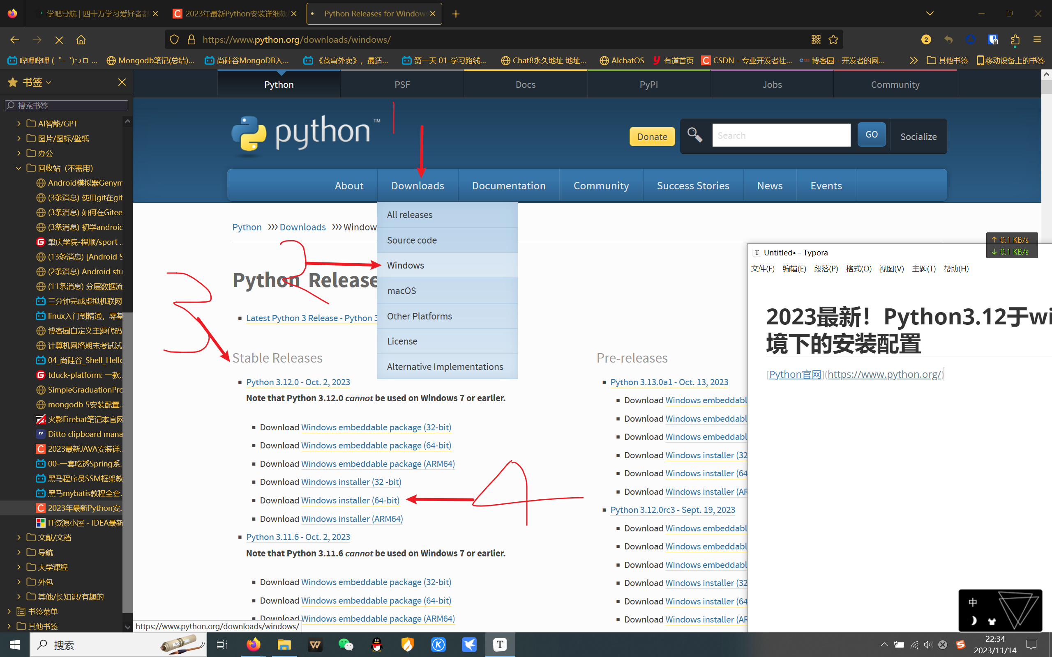The width and height of the screenshot is (1052, 657).
Task: Click the python.org Search input field
Action: coord(781,135)
